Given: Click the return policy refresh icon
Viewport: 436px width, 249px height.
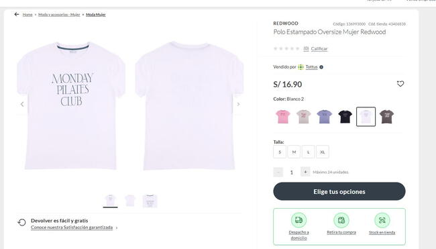Looking at the screenshot, I should (x=21, y=222).
